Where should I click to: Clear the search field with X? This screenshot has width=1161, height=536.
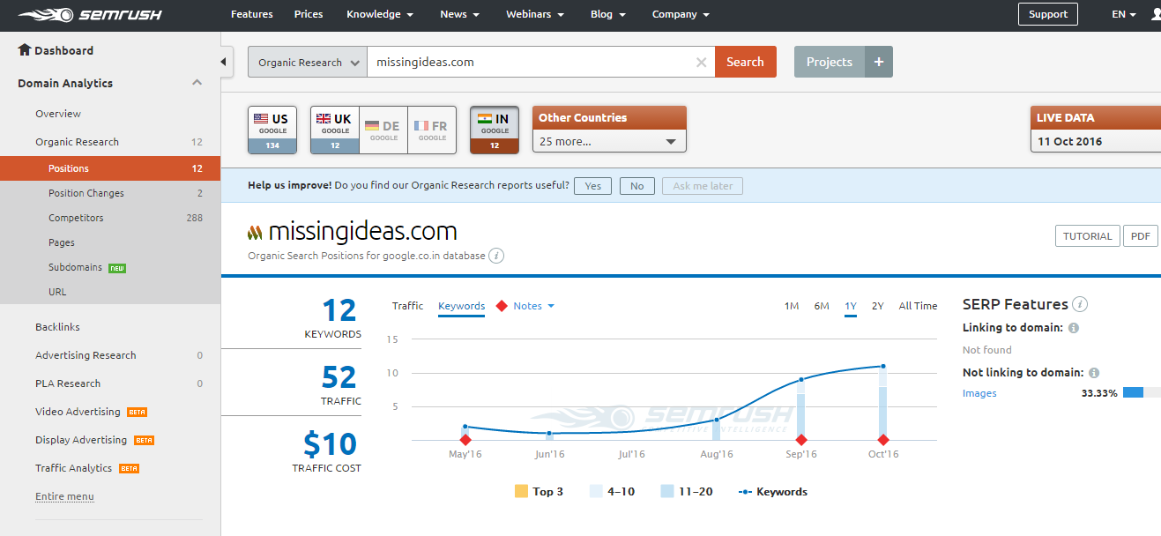702,63
